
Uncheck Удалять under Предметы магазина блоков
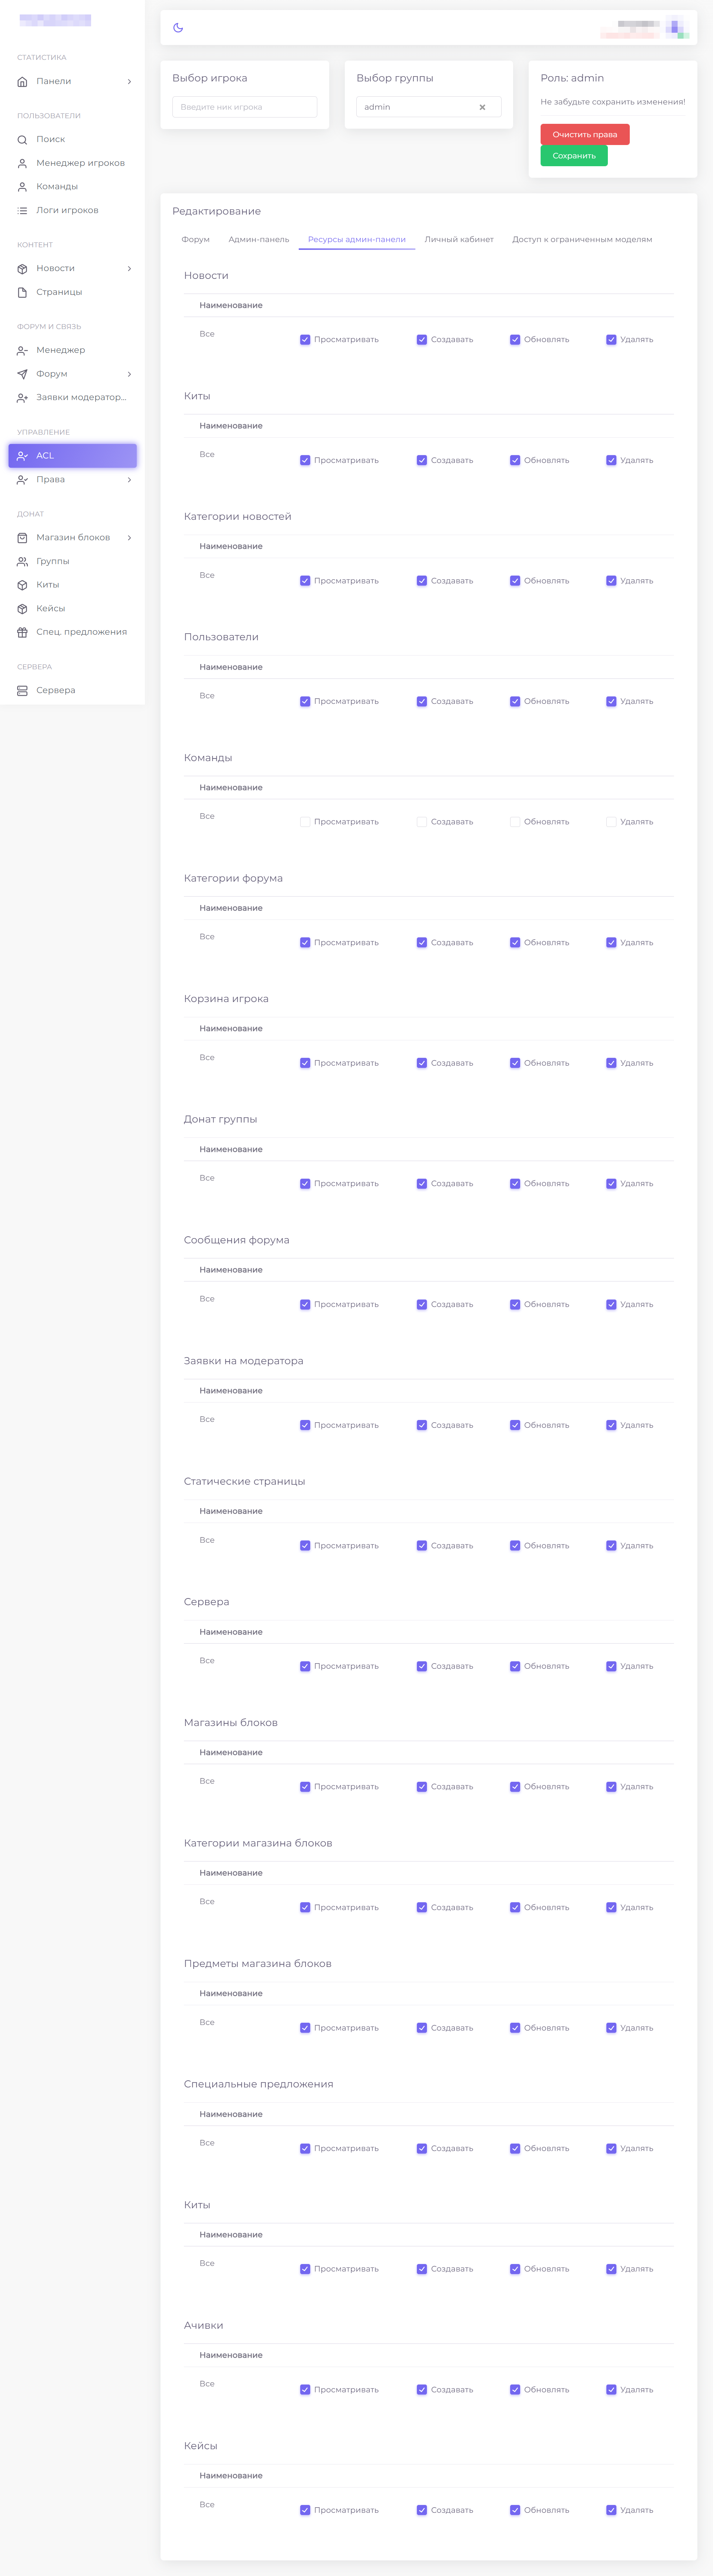(611, 2028)
